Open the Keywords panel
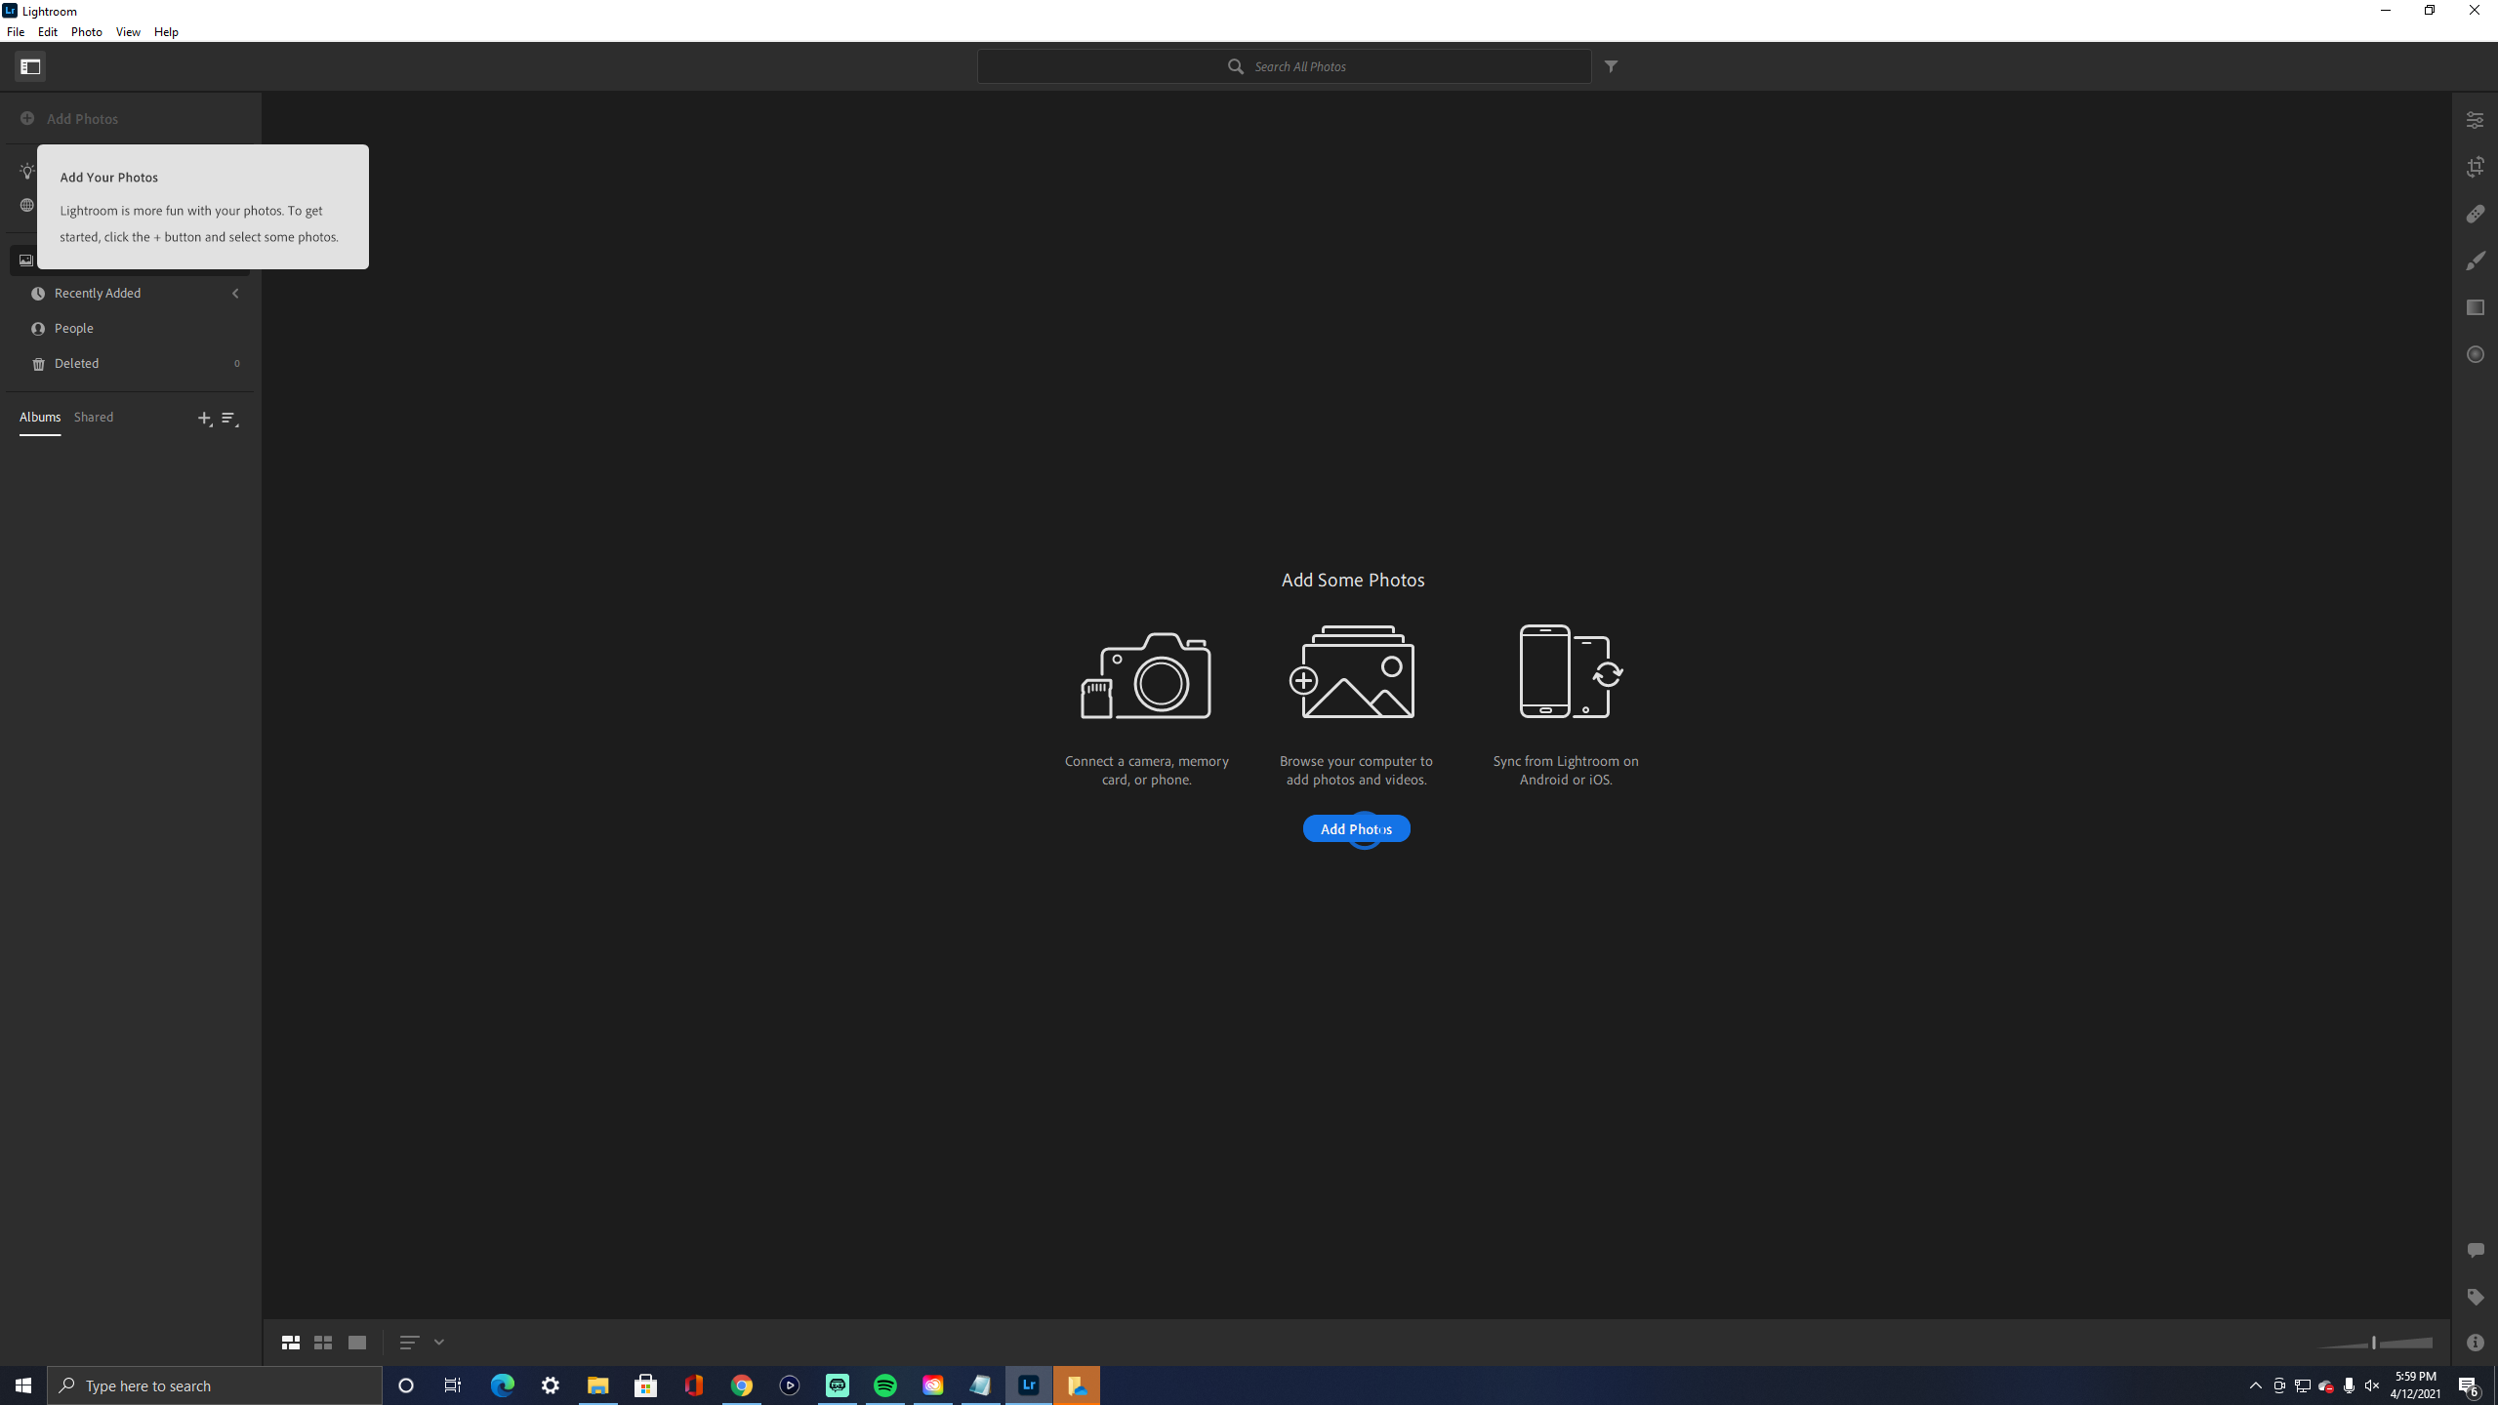Image resolution: width=2498 pixels, height=1405 pixels. tap(2476, 1297)
